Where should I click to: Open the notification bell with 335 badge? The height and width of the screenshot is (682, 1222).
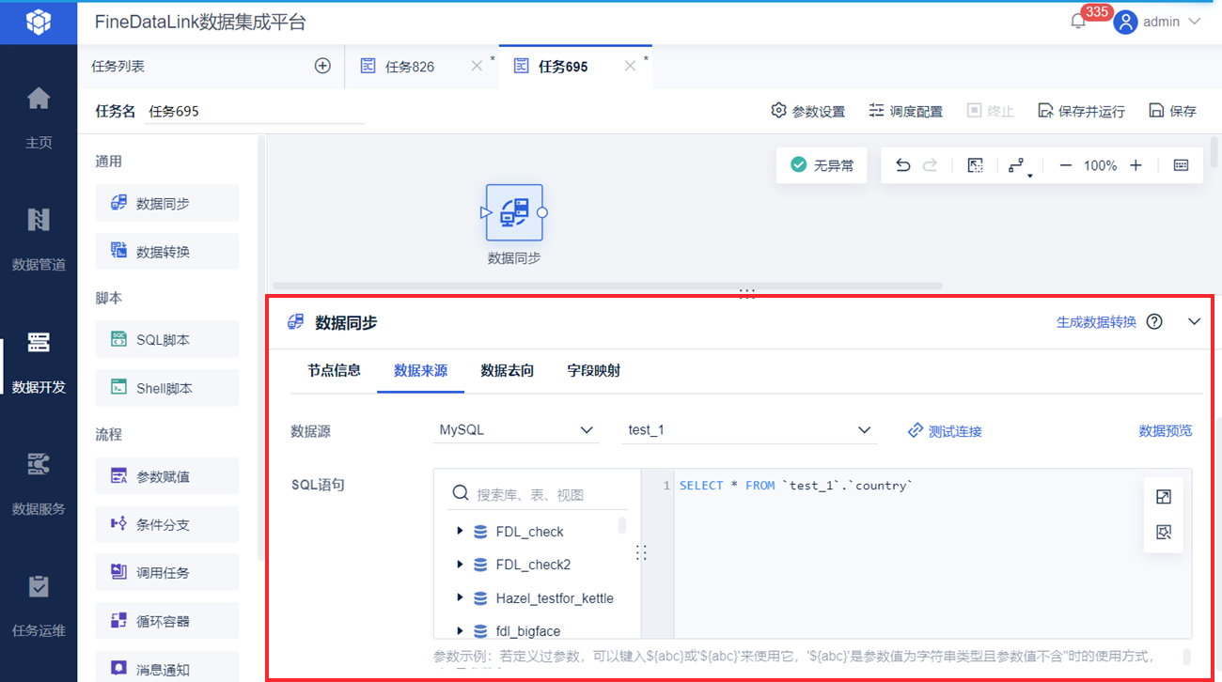(x=1078, y=22)
